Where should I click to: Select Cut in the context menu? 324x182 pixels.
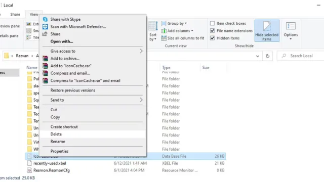tap(92, 110)
